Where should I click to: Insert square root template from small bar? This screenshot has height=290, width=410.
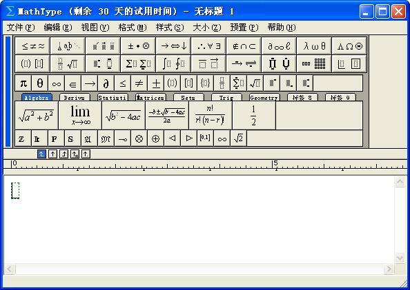(x=255, y=83)
